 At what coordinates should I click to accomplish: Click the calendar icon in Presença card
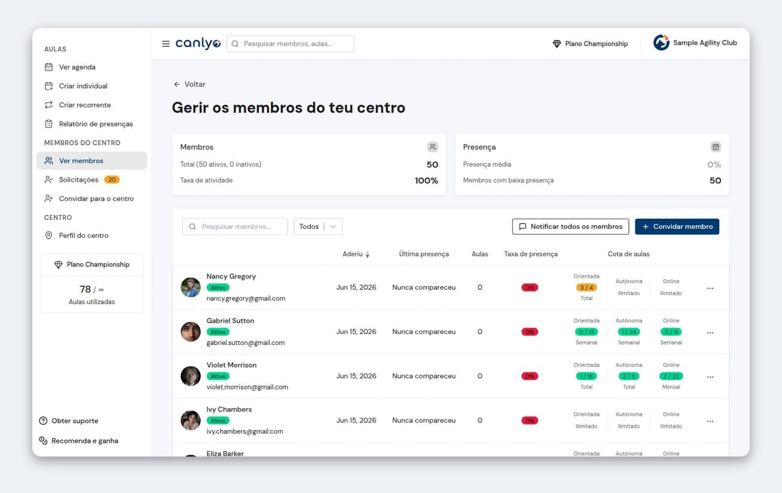click(716, 147)
